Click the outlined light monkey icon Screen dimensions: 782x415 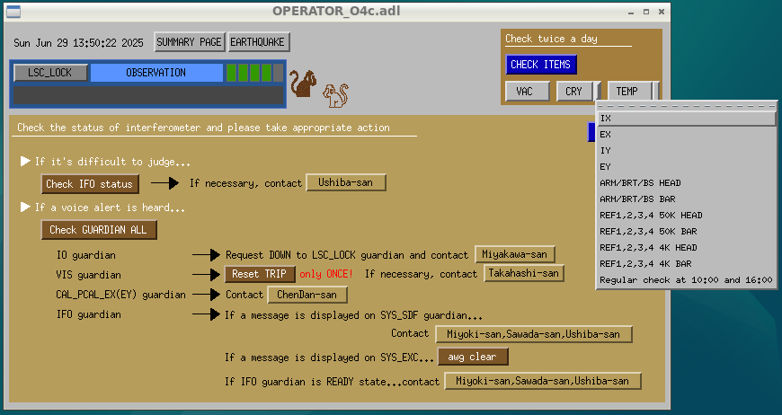(x=335, y=95)
